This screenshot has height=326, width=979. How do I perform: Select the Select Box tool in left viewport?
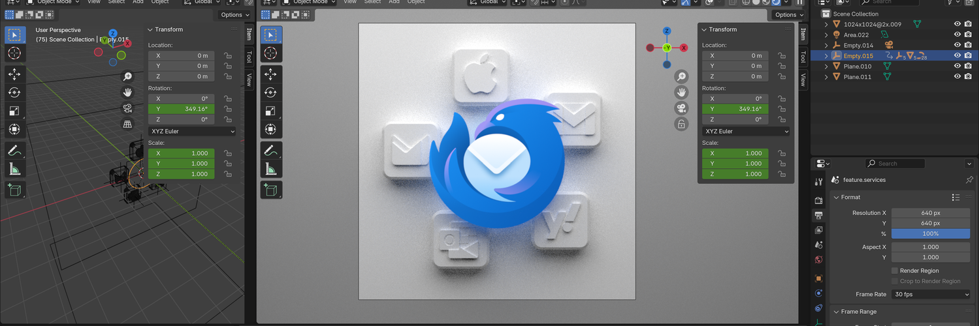pyautogui.click(x=15, y=35)
